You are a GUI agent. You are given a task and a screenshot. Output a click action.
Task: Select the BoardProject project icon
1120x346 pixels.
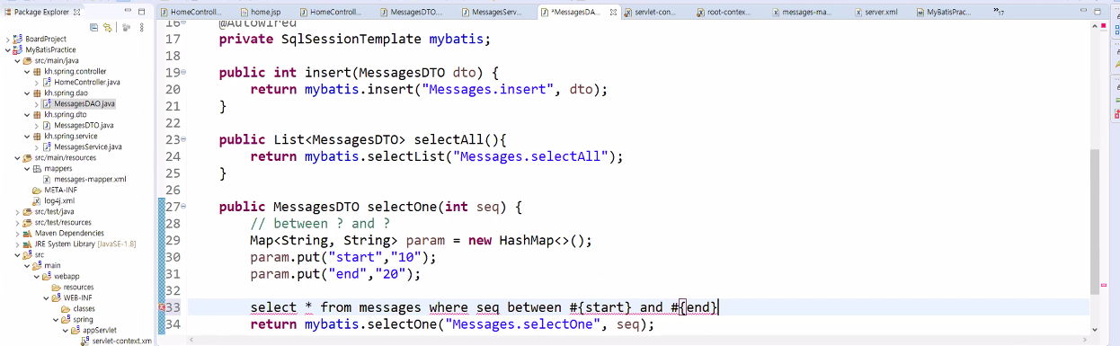[x=18, y=40]
